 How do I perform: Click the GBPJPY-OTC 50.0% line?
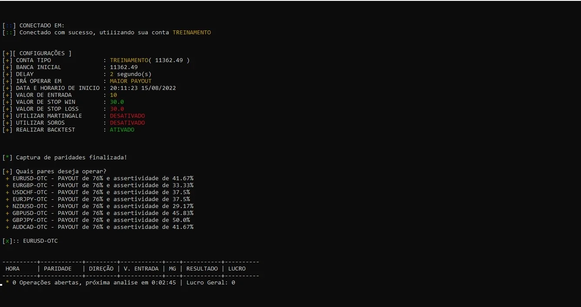(98, 220)
